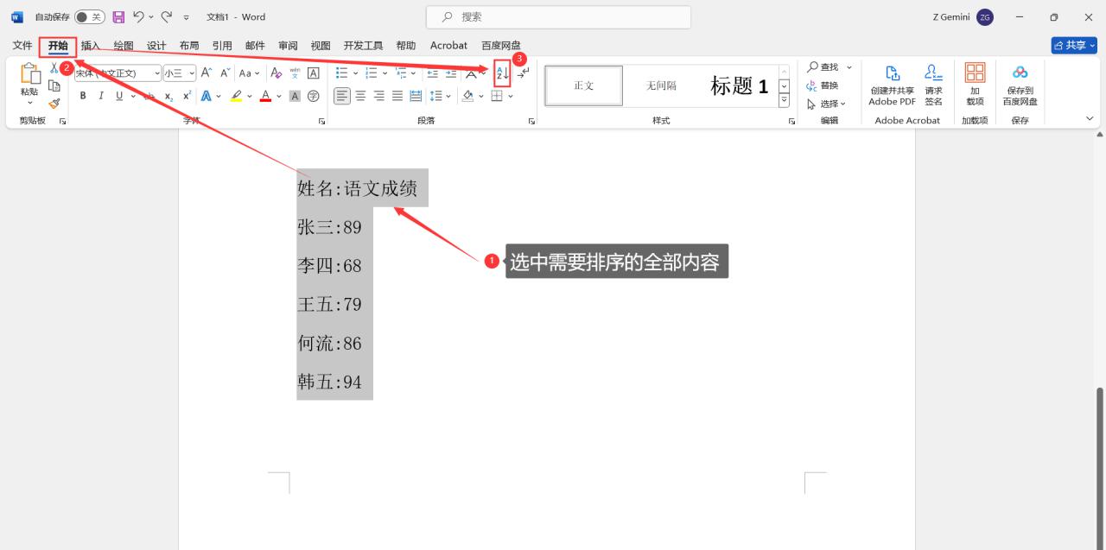Viewport: 1106px width, 550px height.
Task: Click the Cut scissors icon
Action: (x=54, y=68)
